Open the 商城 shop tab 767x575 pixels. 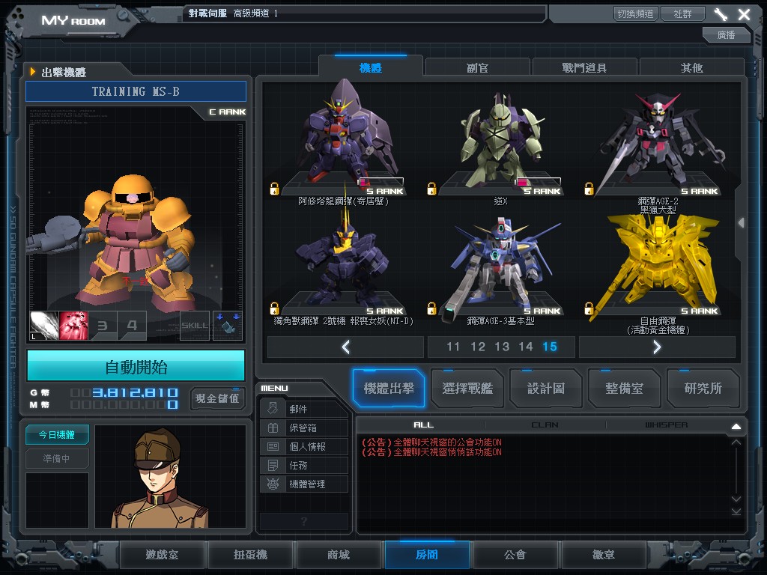point(339,555)
